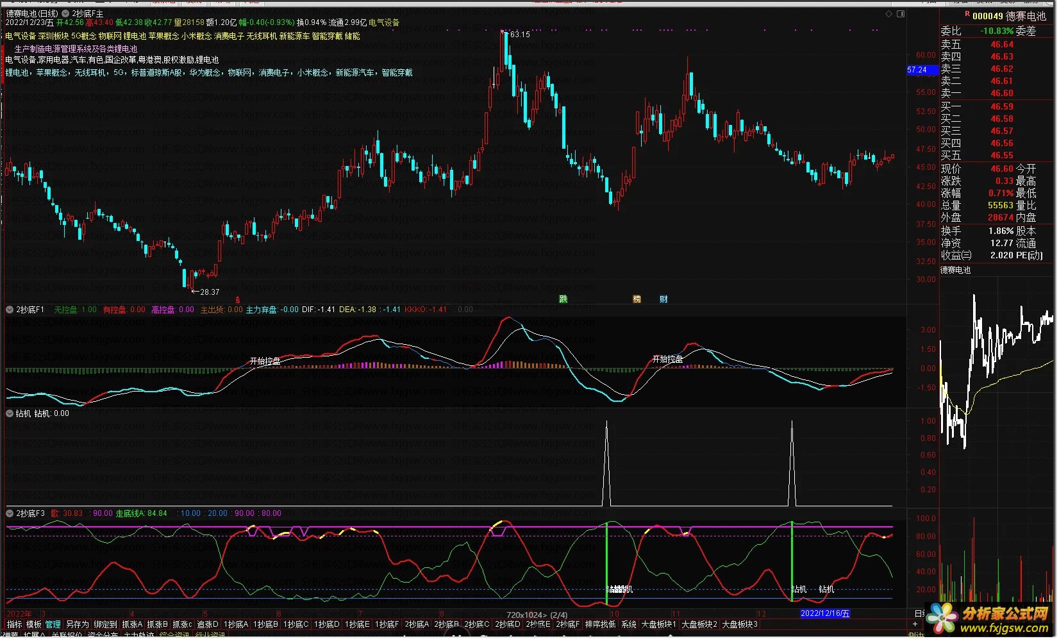Switch to the 1抄底E template

[358, 625]
